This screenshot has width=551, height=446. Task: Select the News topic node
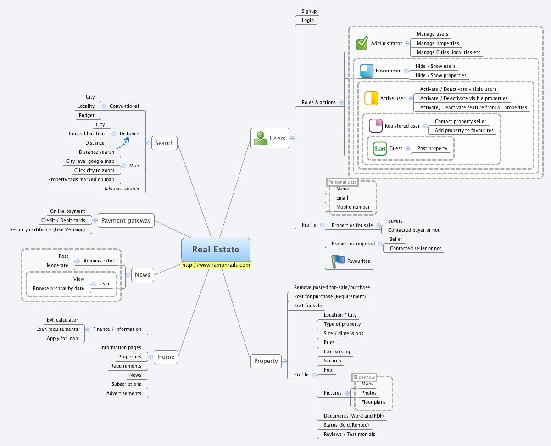(142, 274)
